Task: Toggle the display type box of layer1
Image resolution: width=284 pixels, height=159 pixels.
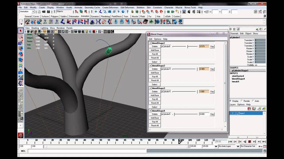Action: [235, 113]
